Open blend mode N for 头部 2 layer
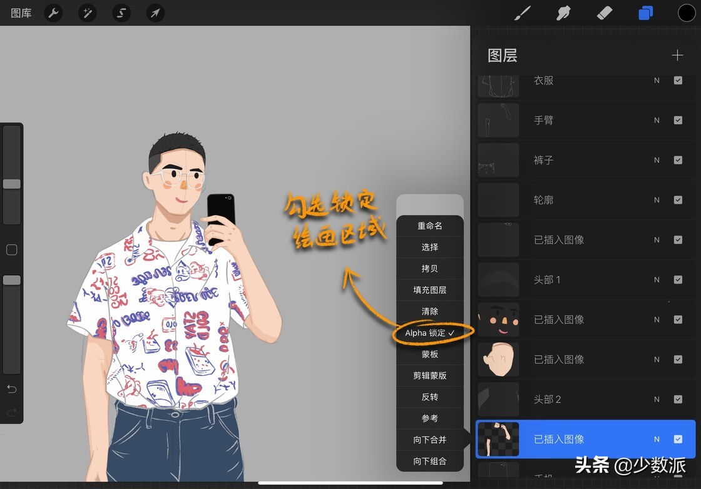701x489 pixels. click(656, 399)
